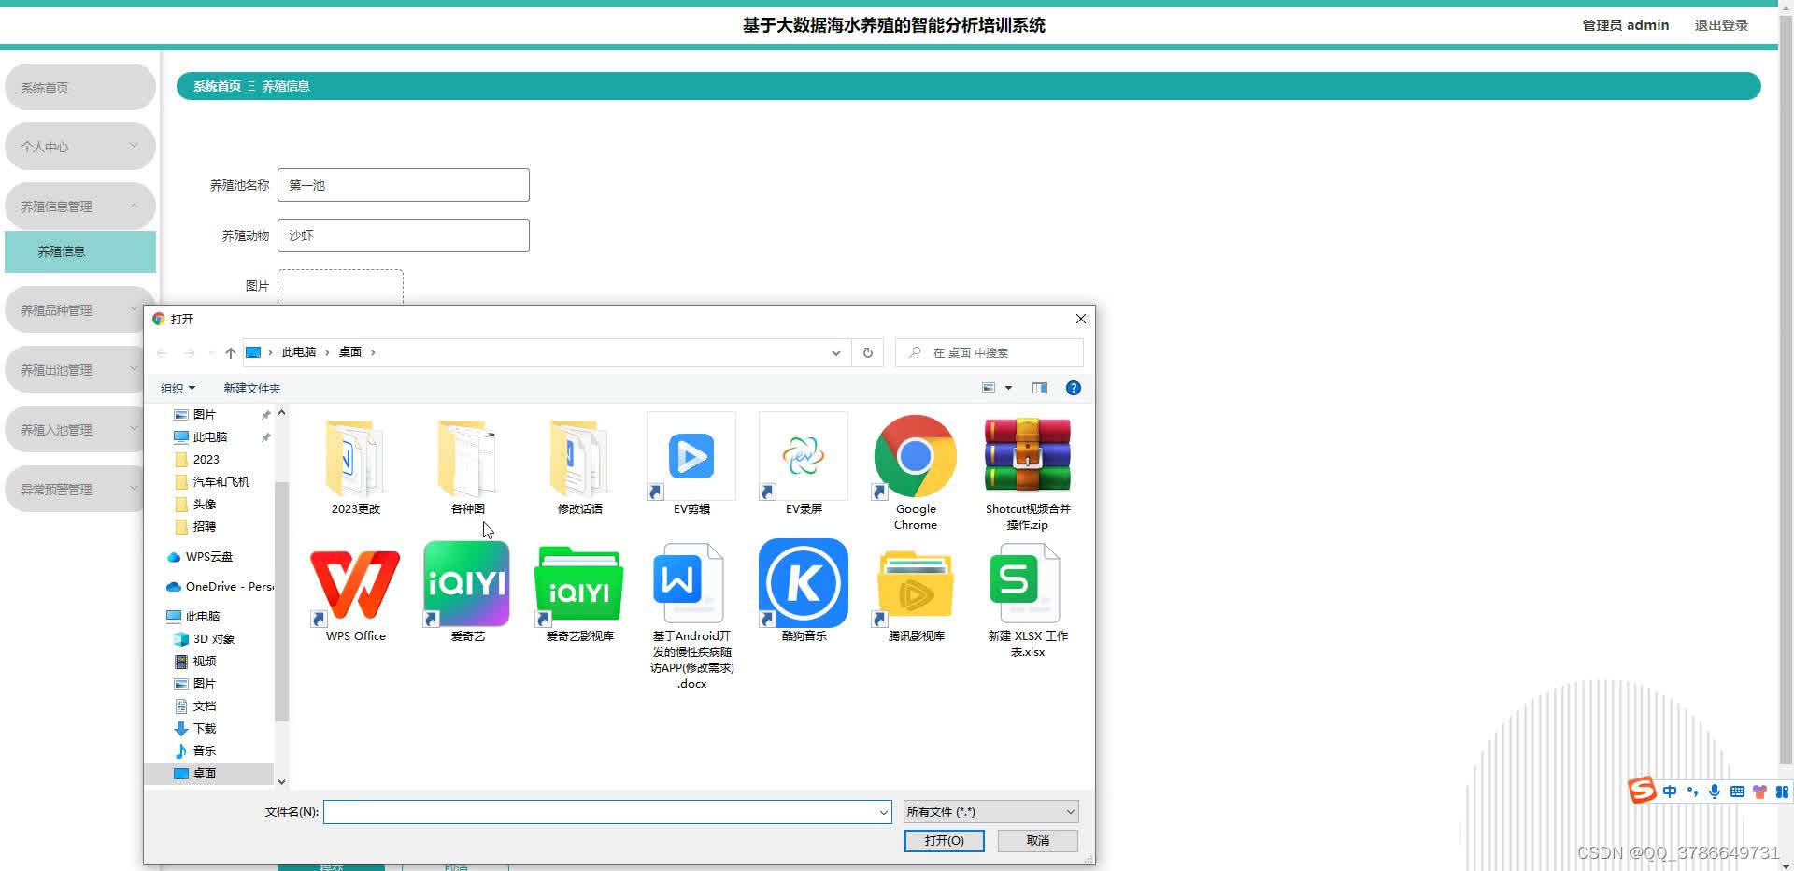Open 系统首页 in the sidebar
The width and height of the screenshot is (1794, 871).
click(80, 87)
